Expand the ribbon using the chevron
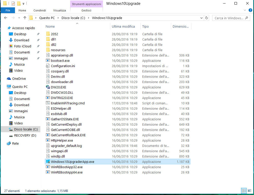This screenshot has width=254, height=195. pos(245,10)
